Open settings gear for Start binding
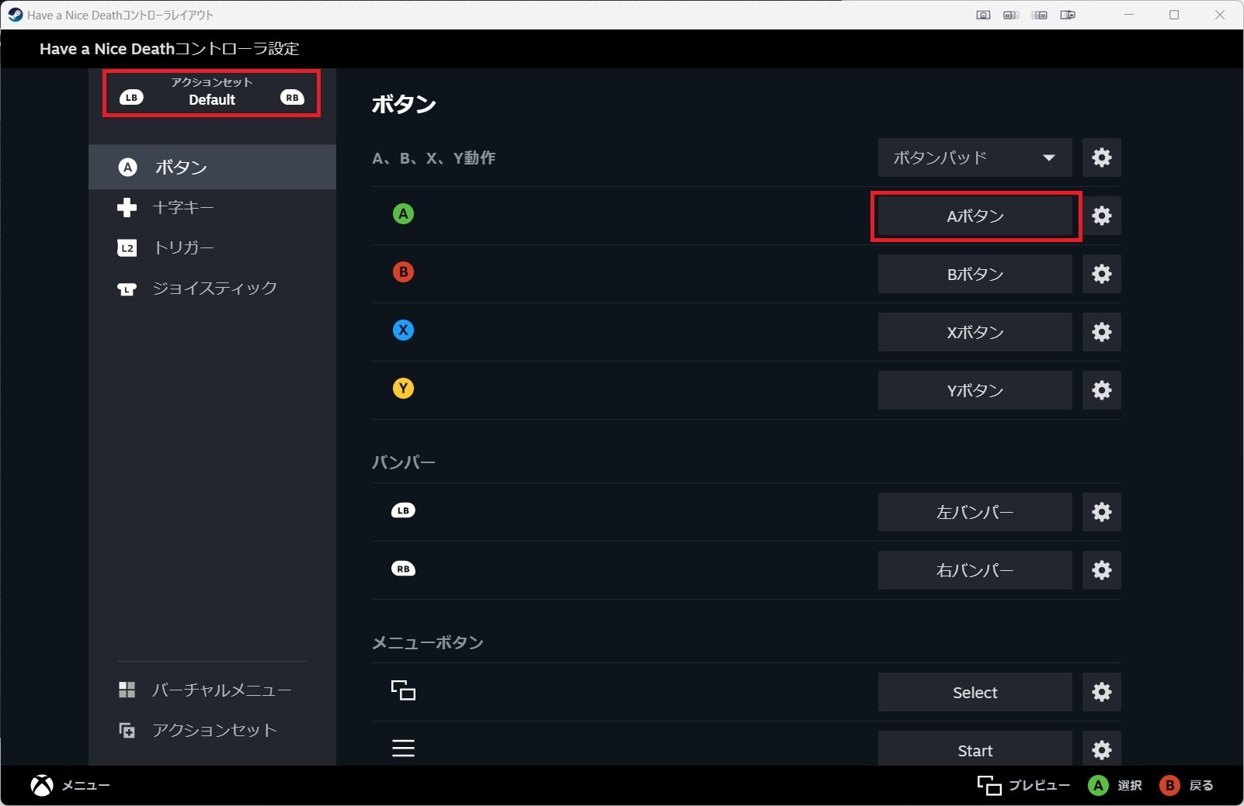1244x806 pixels. 1101,749
